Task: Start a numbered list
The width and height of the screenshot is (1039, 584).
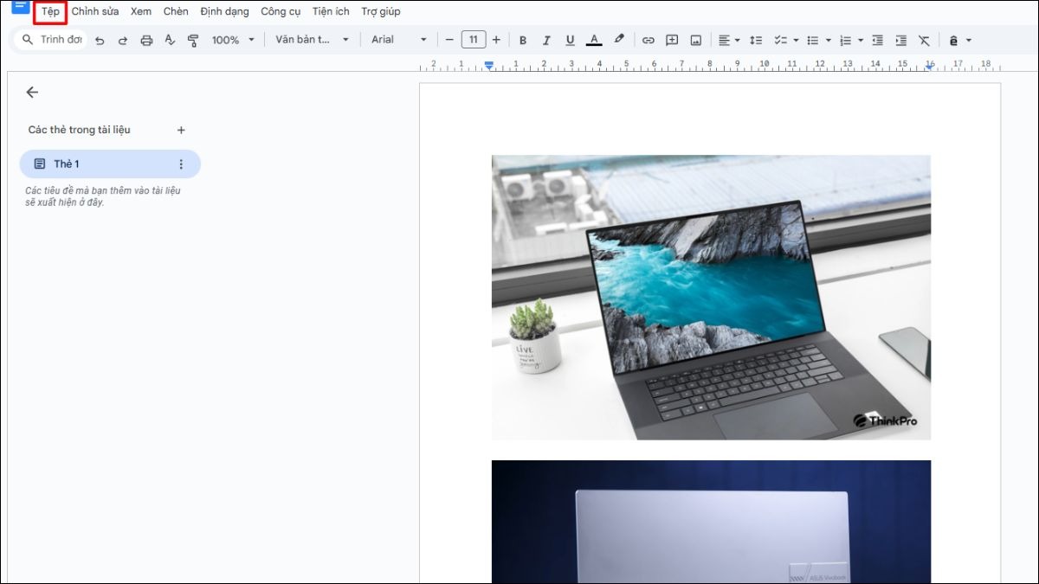Action: [x=845, y=40]
